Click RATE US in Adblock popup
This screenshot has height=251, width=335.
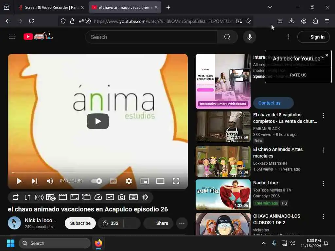pyautogui.click(x=298, y=75)
